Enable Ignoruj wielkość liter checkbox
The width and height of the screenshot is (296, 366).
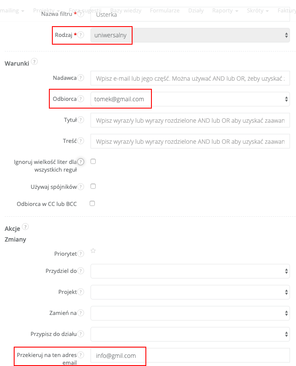93,161
